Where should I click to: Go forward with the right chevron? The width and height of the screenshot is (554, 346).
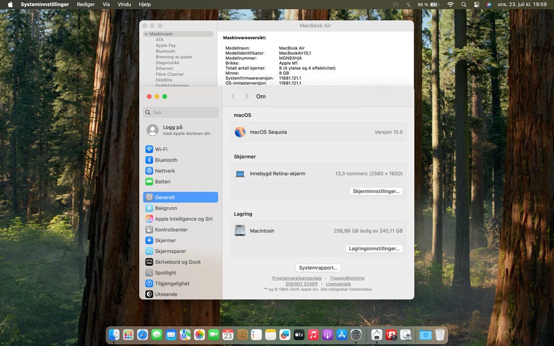(x=246, y=96)
